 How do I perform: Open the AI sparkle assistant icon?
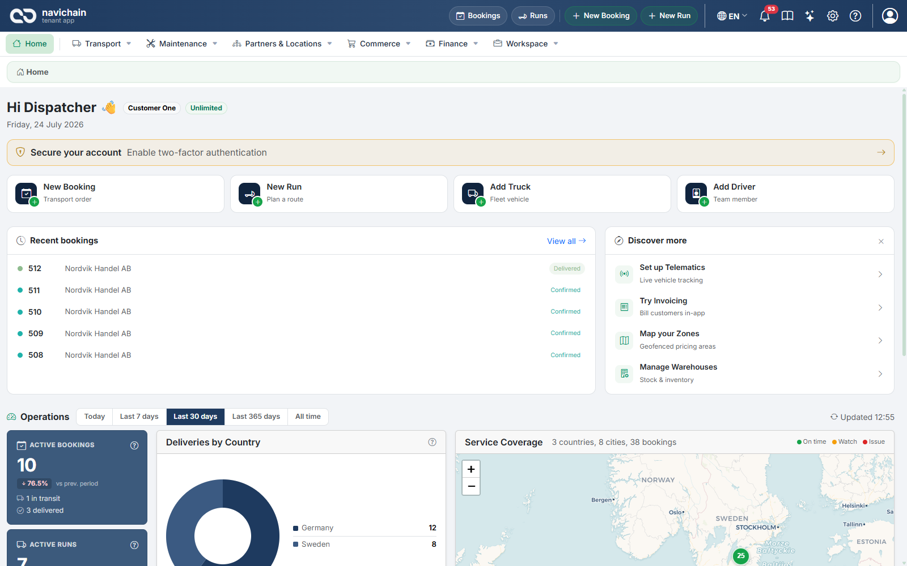tap(810, 16)
